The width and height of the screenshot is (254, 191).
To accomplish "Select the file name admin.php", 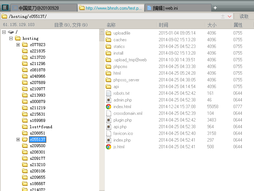I will pos(123,100).
